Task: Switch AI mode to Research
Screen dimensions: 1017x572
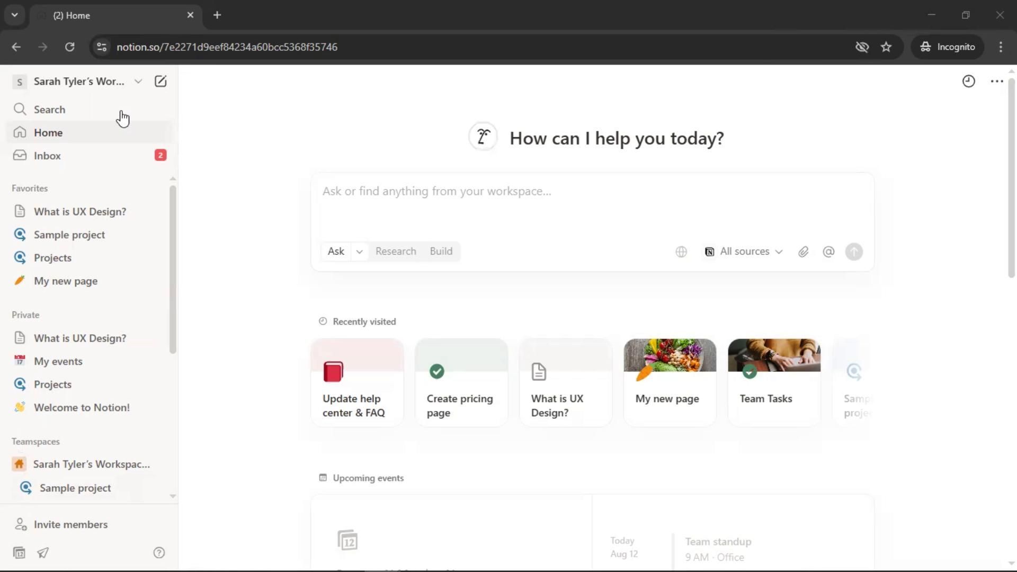Action: (x=395, y=251)
